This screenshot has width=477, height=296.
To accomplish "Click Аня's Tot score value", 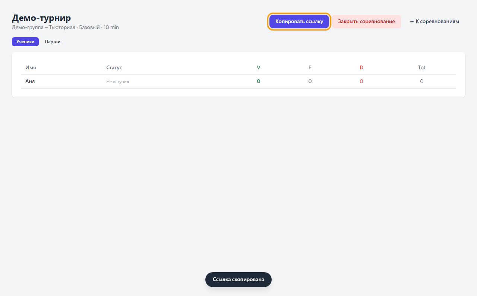I will (x=422, y=81).
